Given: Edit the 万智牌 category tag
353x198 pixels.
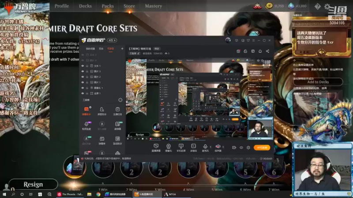Looking at the screenshot, I should click(x=135, y=53).
